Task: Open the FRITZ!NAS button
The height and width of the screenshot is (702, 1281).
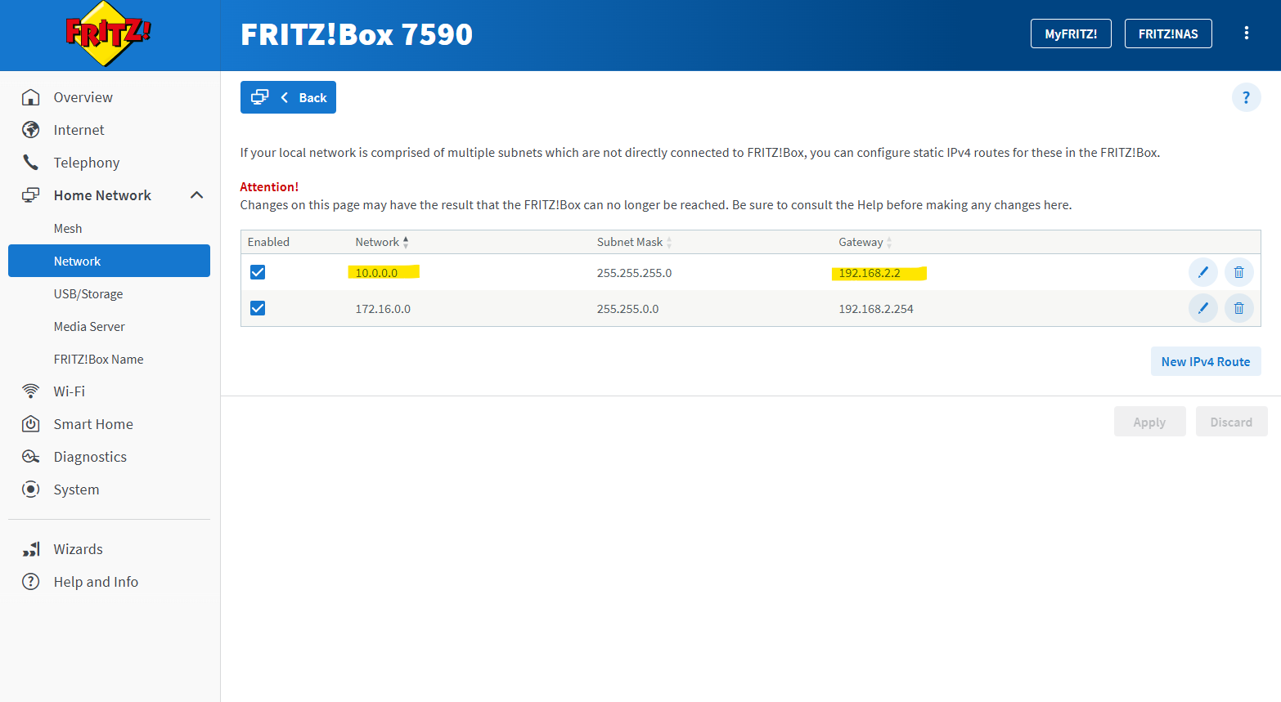Action: point(1168,34)
